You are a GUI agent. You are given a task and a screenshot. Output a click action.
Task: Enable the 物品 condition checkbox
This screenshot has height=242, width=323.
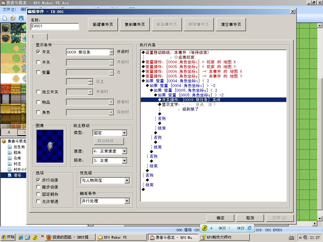coord(38,102)
